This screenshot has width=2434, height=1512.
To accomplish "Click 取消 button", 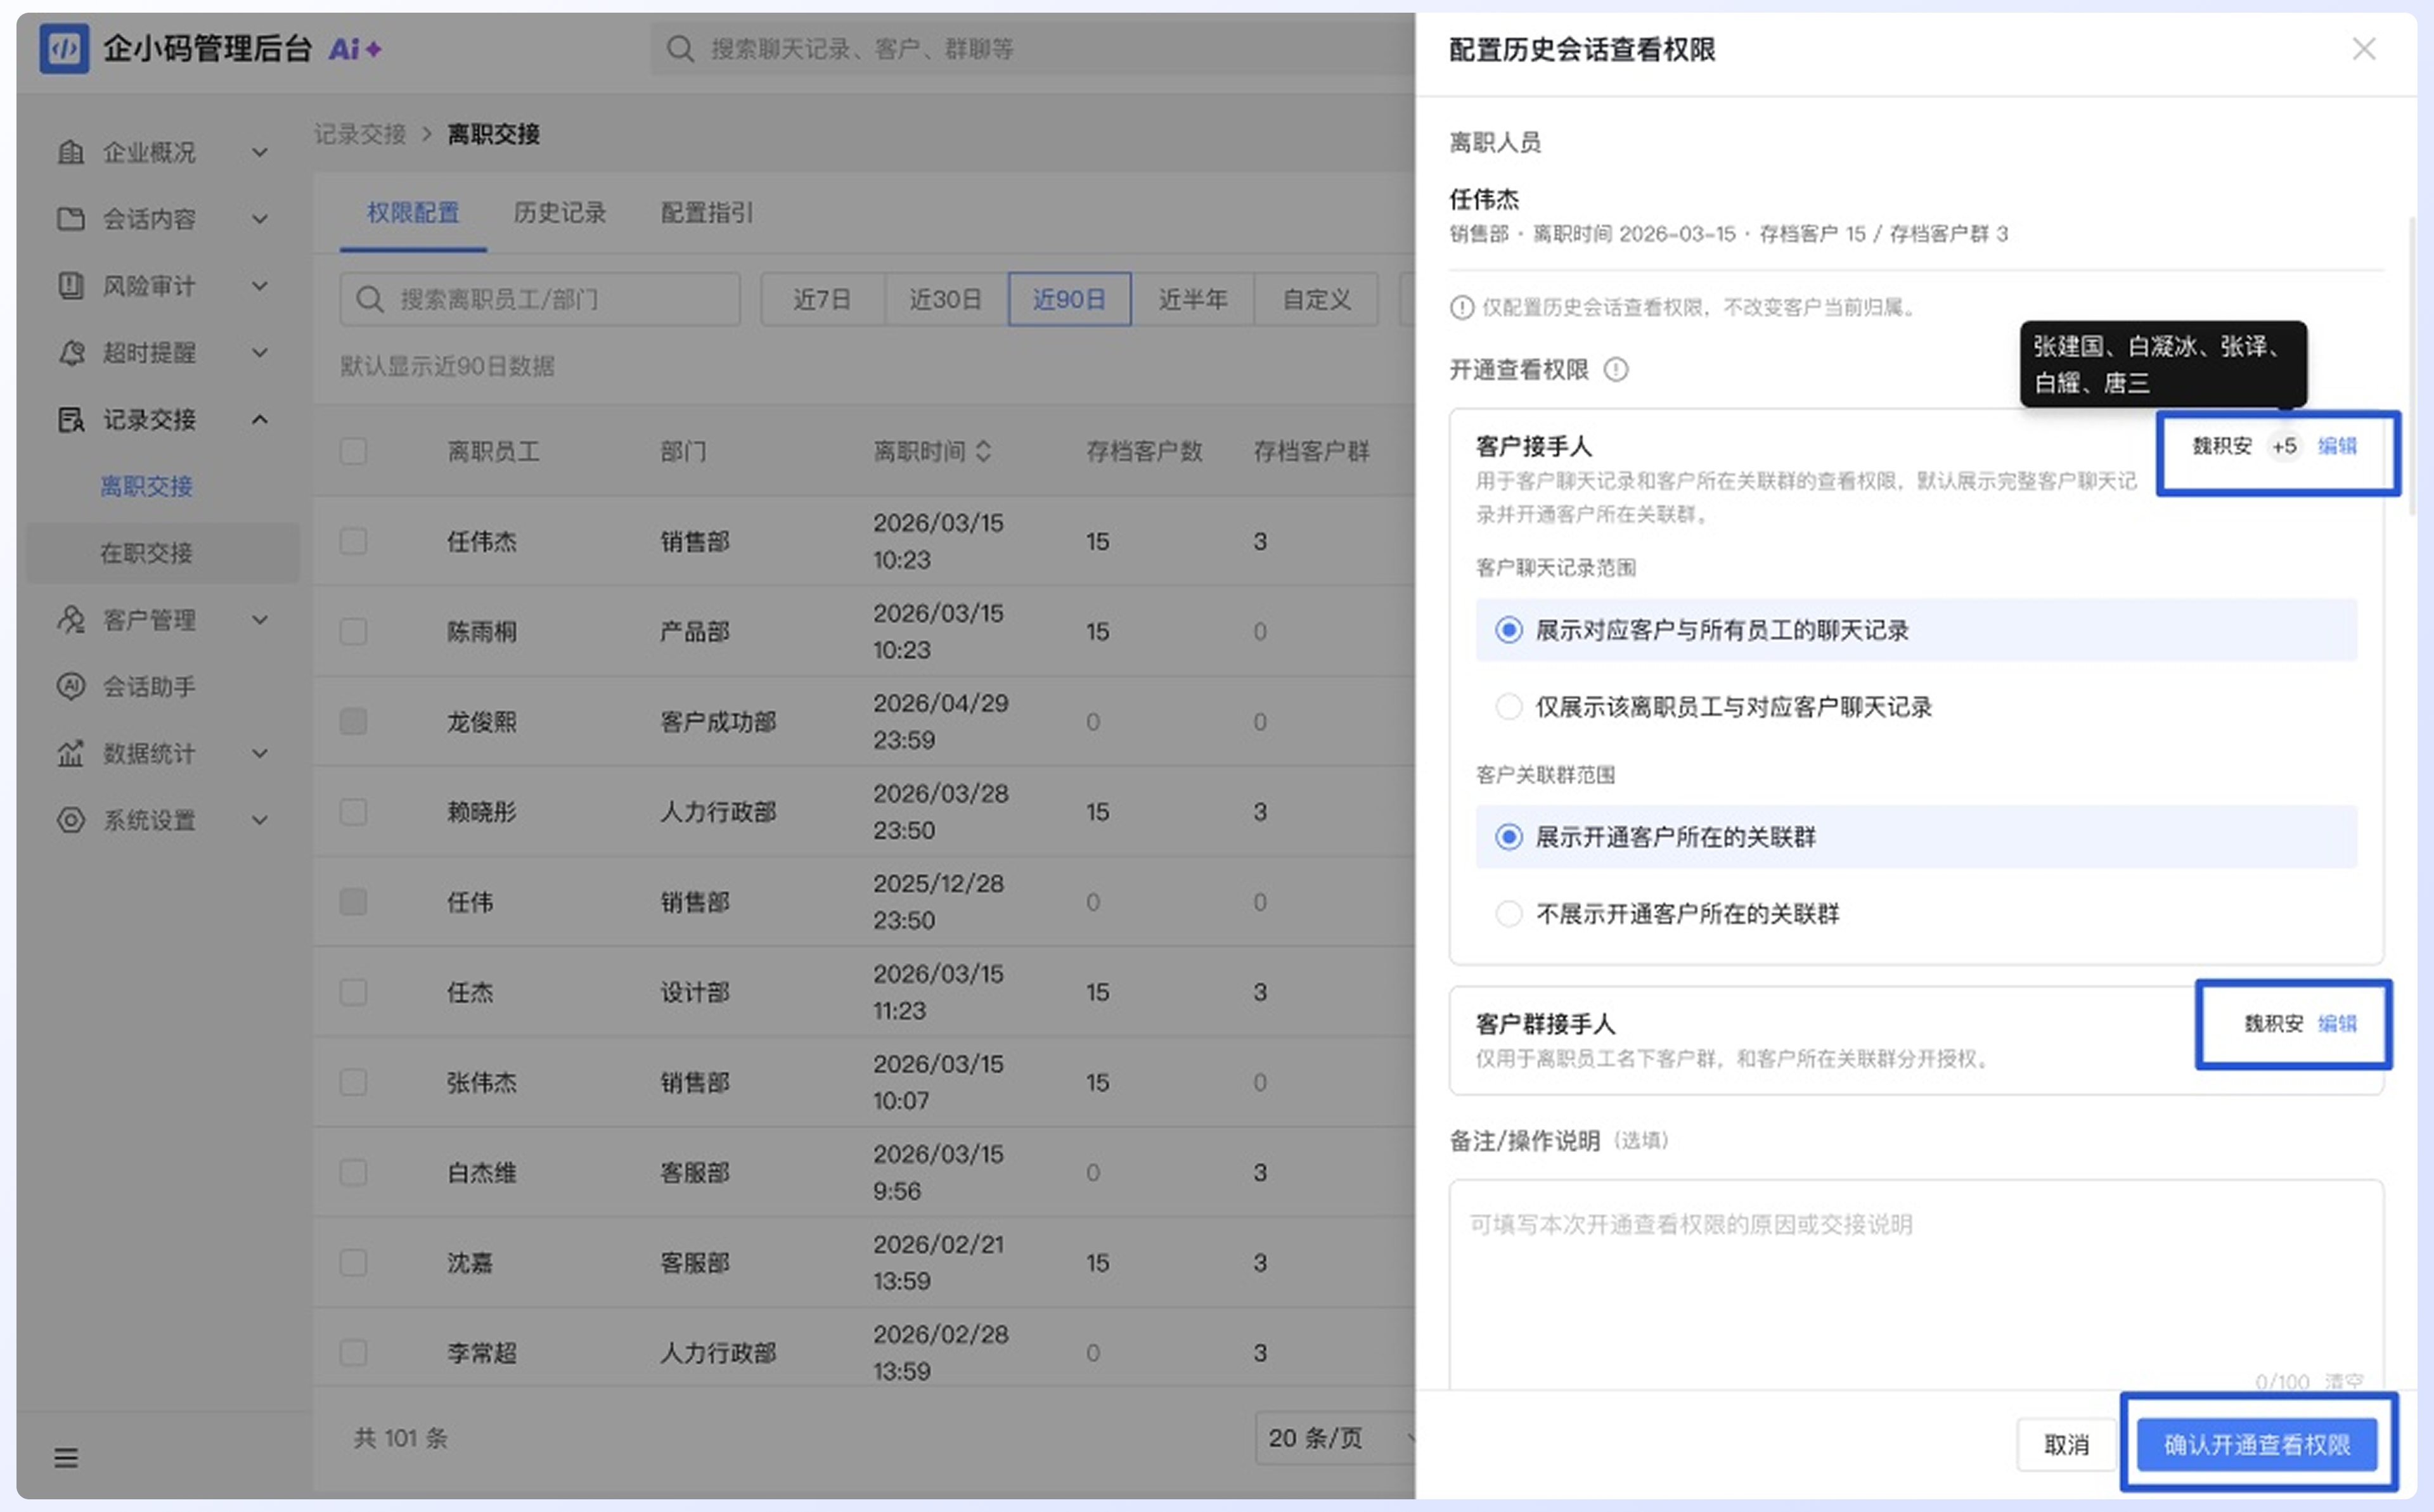I will (2067, 1445).
